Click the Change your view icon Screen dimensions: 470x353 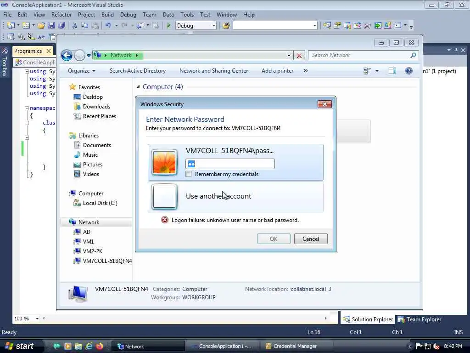(x=367, y=71)
